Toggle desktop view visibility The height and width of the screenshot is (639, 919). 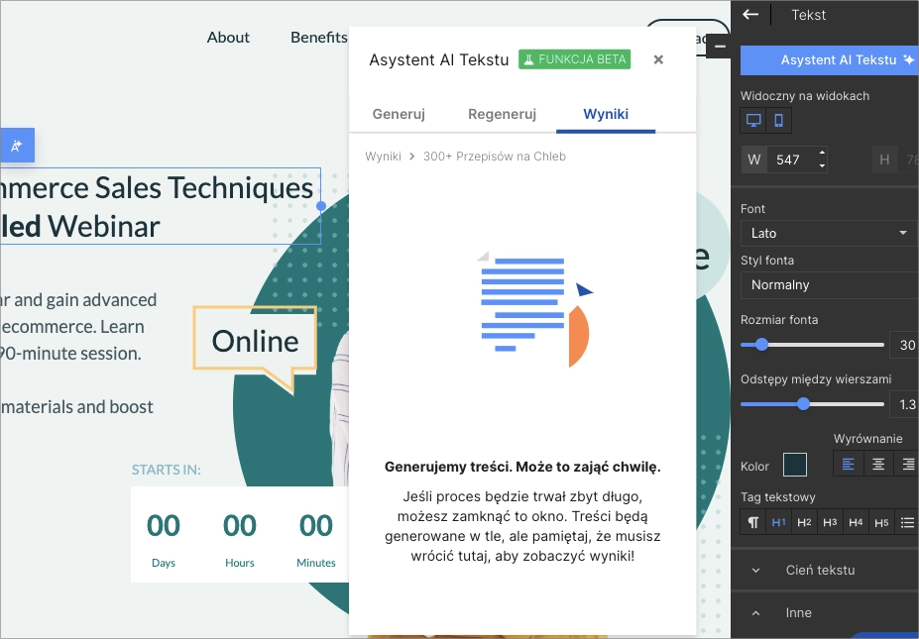(x=753, y=121)
